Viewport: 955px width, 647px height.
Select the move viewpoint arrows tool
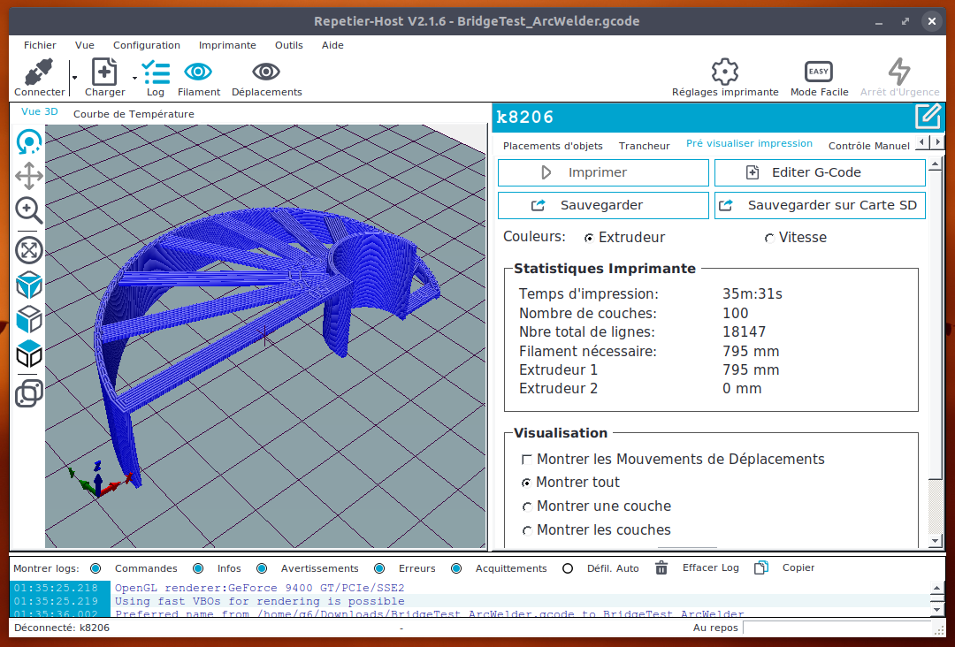tap(28, 177)
